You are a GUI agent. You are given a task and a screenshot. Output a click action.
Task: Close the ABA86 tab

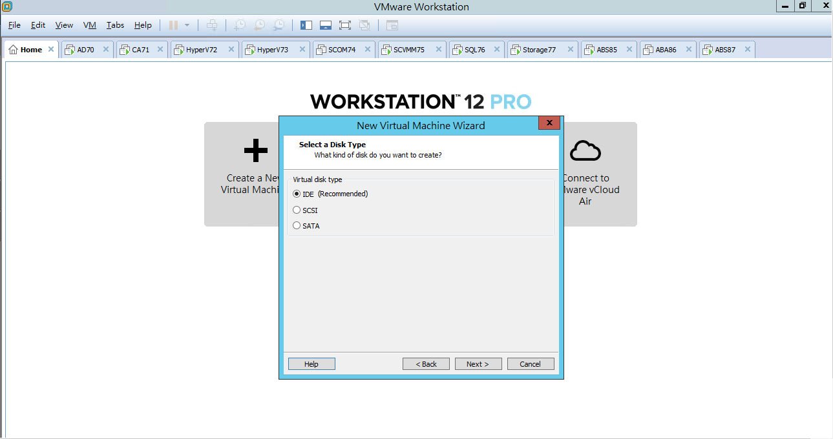[x=689, y=49]
